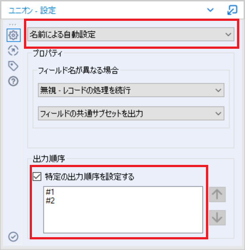Open the gear Configuration tab icon
The height and width of the screenshot is (250, 245).
click(x=13, y=35)
